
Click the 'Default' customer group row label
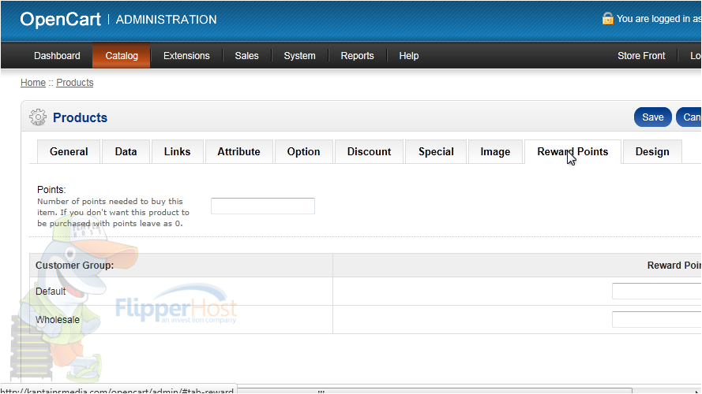[51, 292]
